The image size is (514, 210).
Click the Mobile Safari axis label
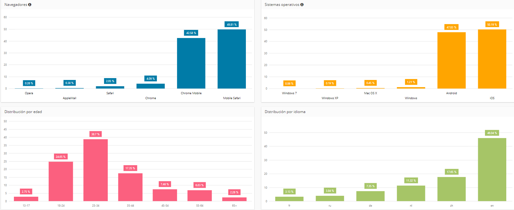pos(232,98)
